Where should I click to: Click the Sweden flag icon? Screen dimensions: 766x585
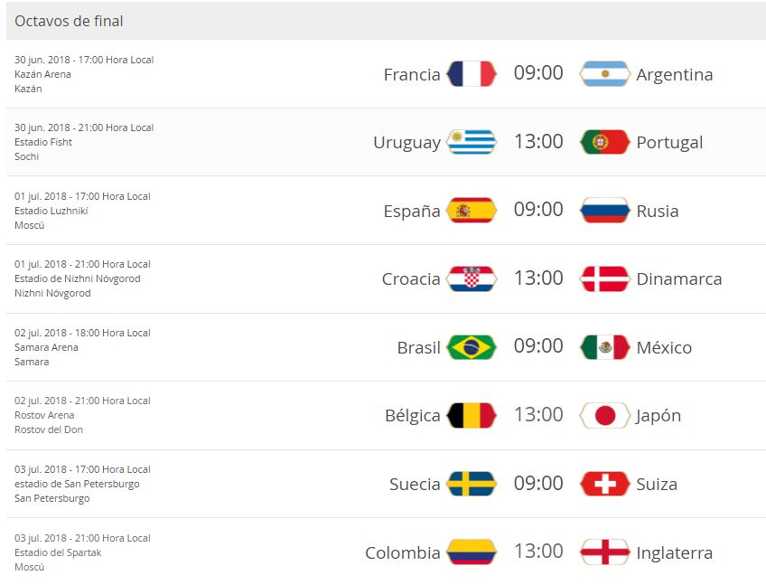coord(472,484)
